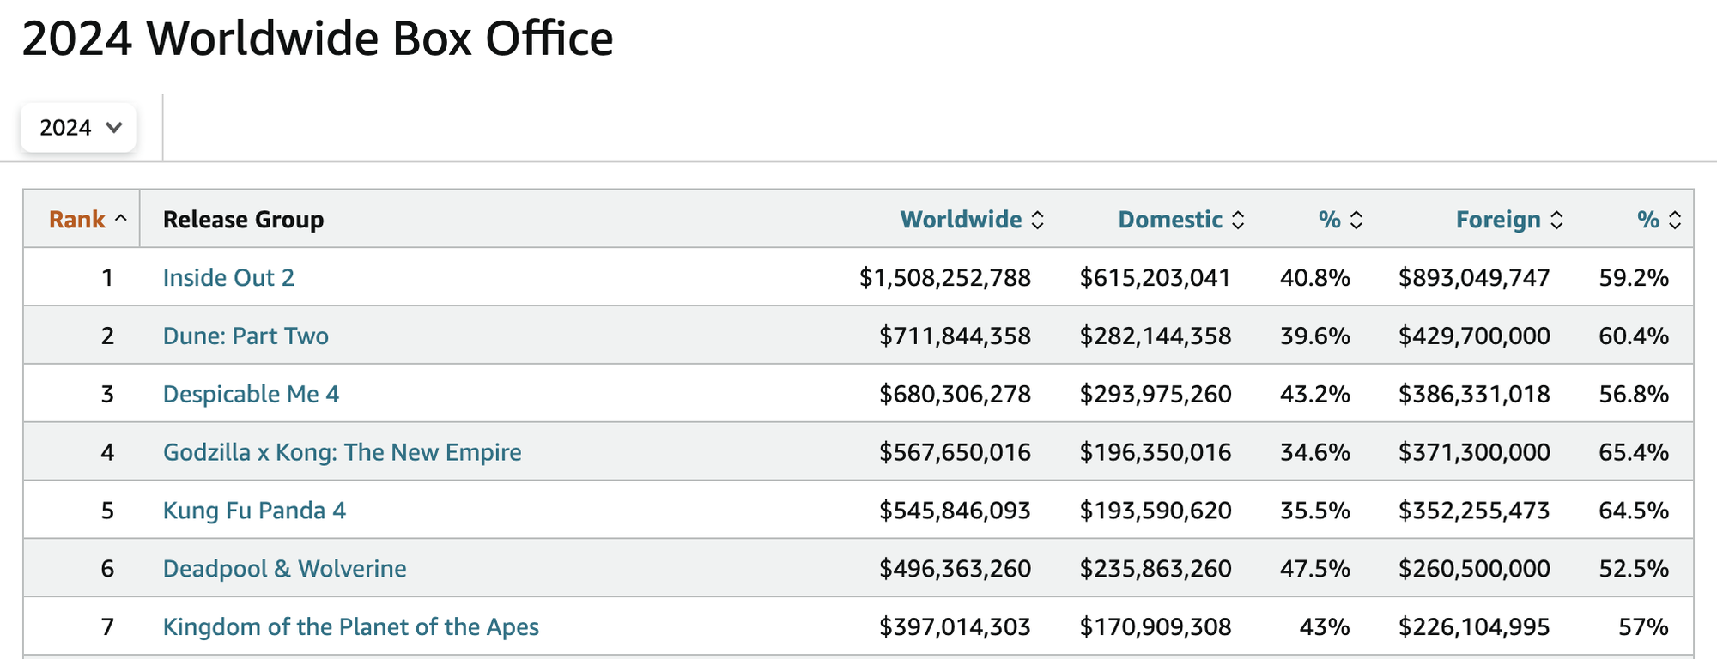Screen dimensions: 1717x659
Task: Select domestic value $282,144,358
Action: click(1156, 336)
